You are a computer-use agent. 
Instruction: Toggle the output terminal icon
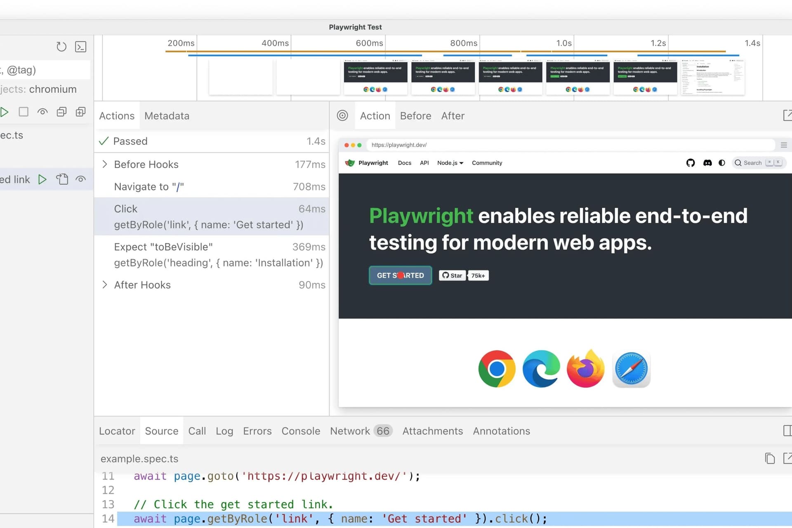(81, 47)
